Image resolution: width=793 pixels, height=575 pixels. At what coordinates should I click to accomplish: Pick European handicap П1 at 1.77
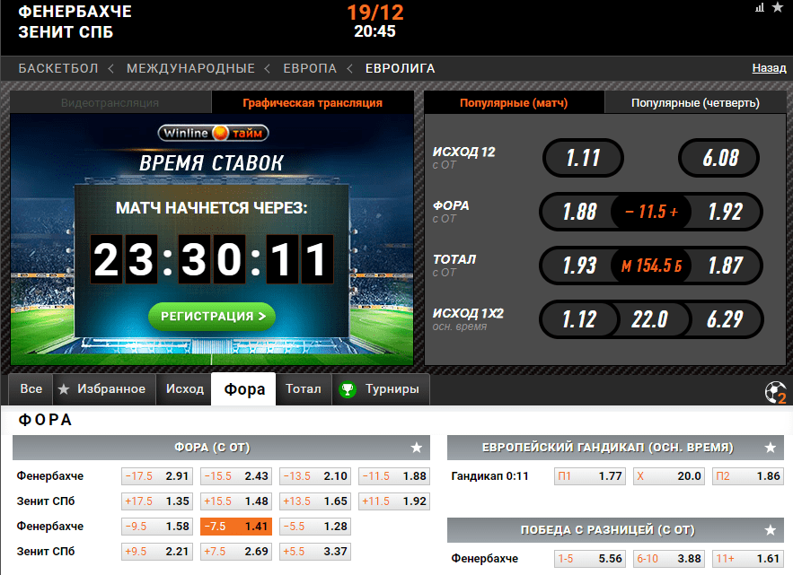tap(590, 476)
